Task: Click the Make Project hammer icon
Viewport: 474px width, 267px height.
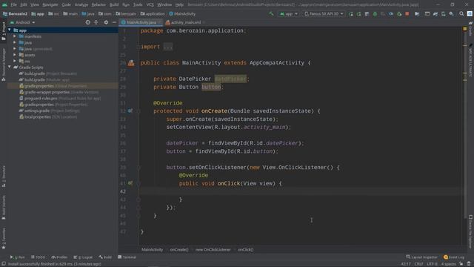Action: pyautogui.click(x=271, y=13)
